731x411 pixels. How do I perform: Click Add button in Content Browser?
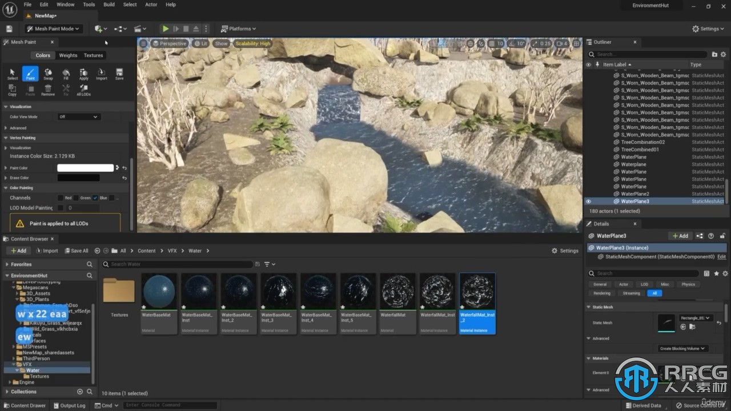18,251
